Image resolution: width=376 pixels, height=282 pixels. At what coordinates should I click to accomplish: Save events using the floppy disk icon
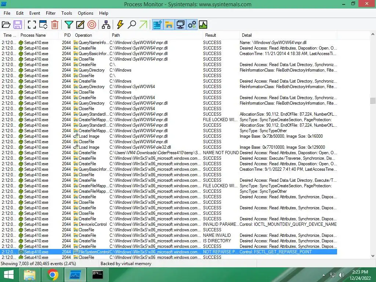click(18, 25)
